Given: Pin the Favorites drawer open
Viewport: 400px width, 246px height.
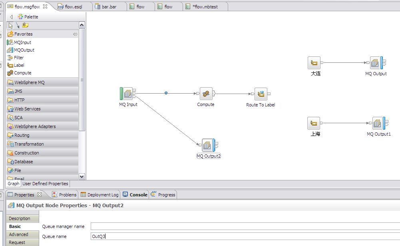Looking at the screenshot, I should [x=75, y=34].
